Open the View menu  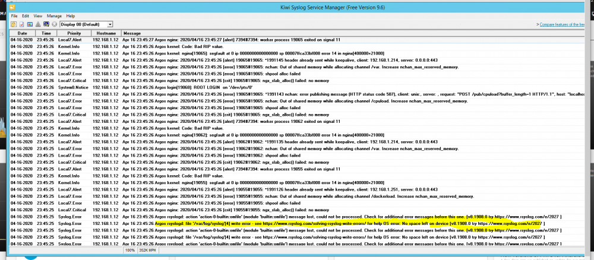38,16
